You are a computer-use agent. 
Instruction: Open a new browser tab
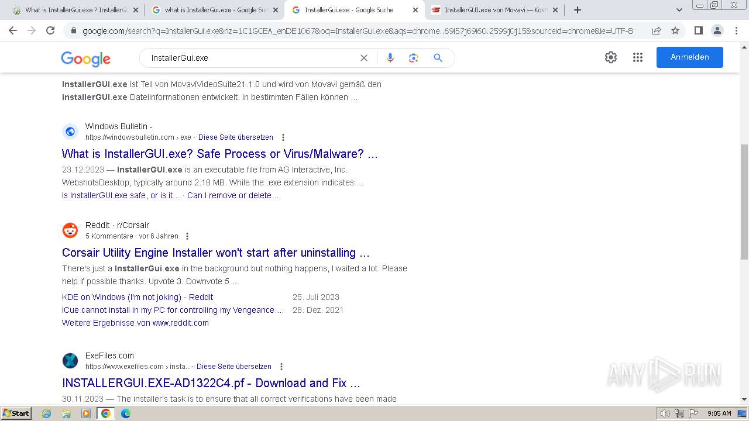click(578, 10)
